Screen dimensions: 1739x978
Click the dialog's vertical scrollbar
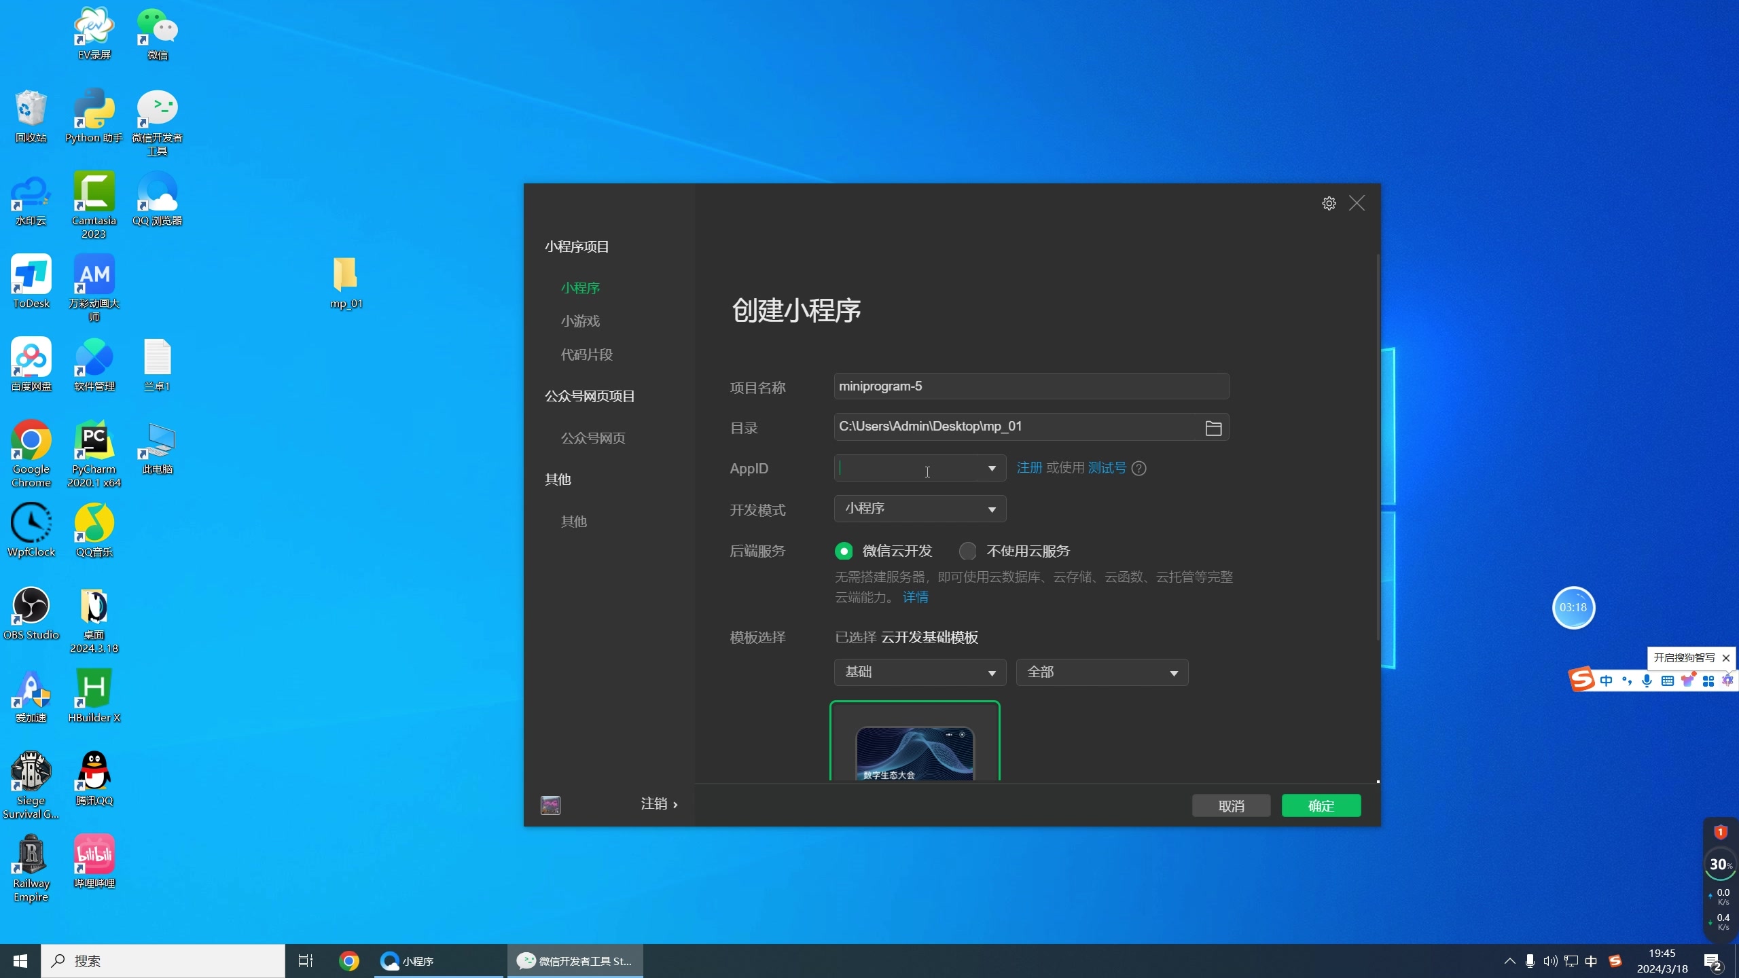(1378, 448)
